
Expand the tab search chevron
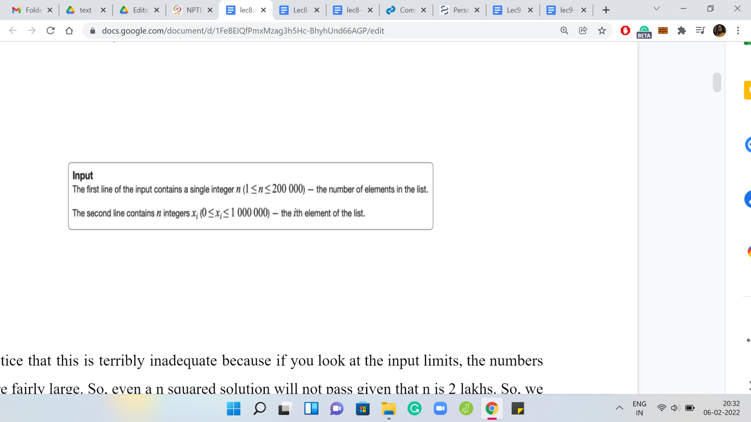click(657, 9)
